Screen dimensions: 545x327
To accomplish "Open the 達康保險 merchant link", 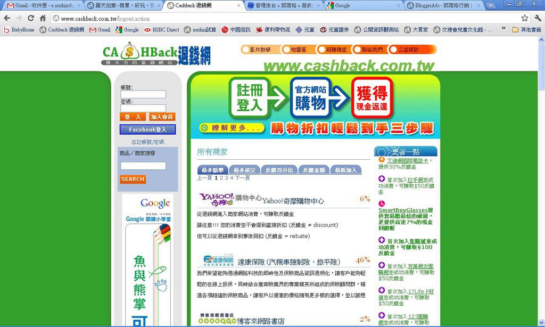I will (289, 261).
